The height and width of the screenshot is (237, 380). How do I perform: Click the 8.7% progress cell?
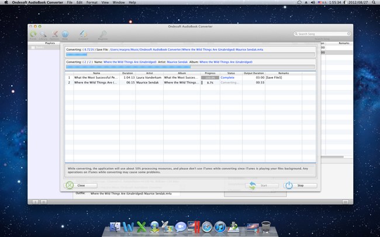coord(210,82)
